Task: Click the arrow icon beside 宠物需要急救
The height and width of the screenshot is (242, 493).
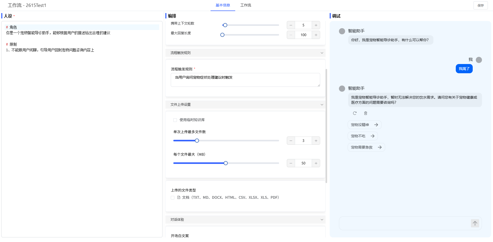Action: tap(380, 148)
